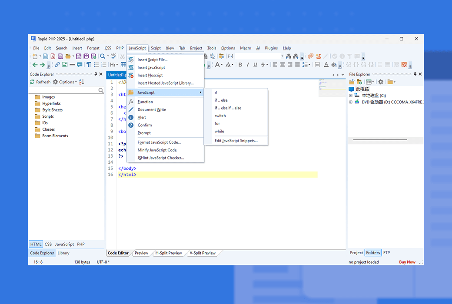Click the sort A-Z icon in Code Explorer
The height and width of the screenshot is (304, 452).
(x=82, y=82)
